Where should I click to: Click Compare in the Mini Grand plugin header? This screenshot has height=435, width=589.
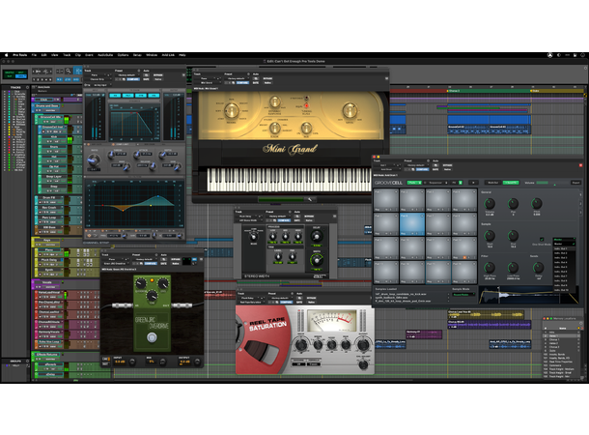(242, 83)
